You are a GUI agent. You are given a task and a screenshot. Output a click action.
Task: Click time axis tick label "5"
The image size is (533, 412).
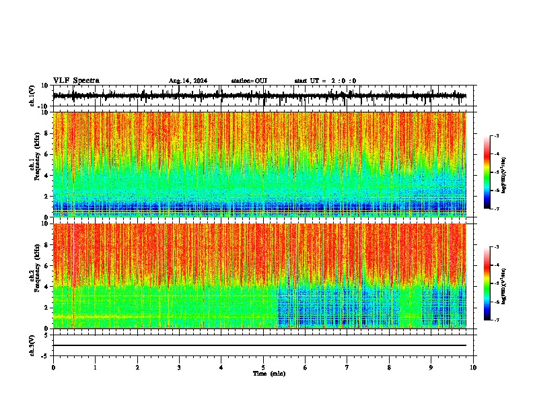[263, 368]
